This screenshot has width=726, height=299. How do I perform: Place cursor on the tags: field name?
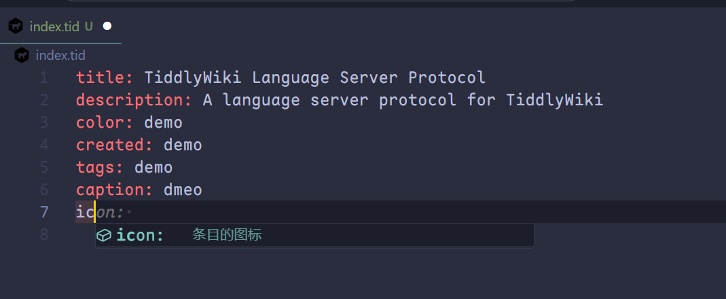point(100,167)
